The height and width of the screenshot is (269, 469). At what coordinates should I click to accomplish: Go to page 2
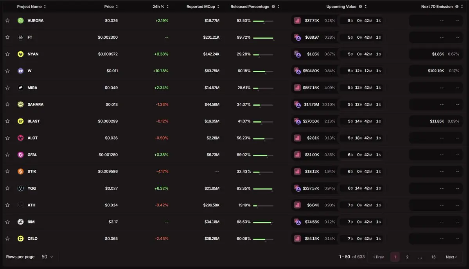tap(407, 257)
